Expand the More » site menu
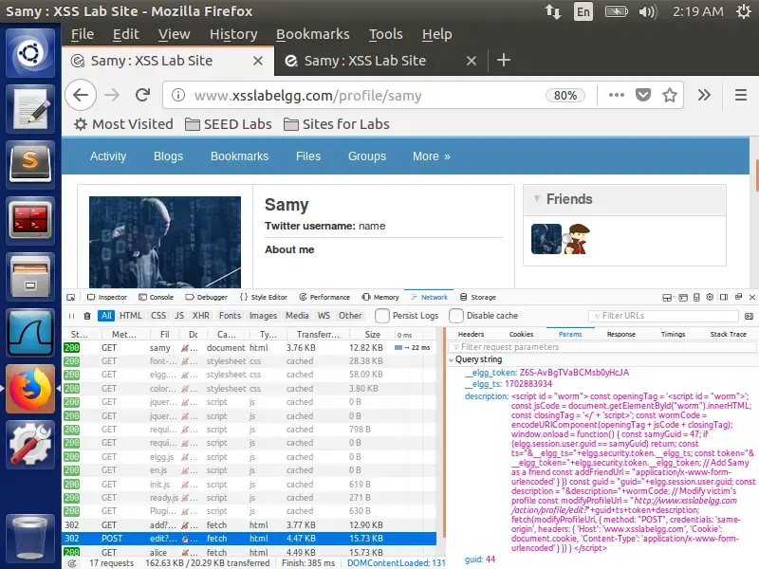Screen dimensions: 759x569 pos(432,156)
